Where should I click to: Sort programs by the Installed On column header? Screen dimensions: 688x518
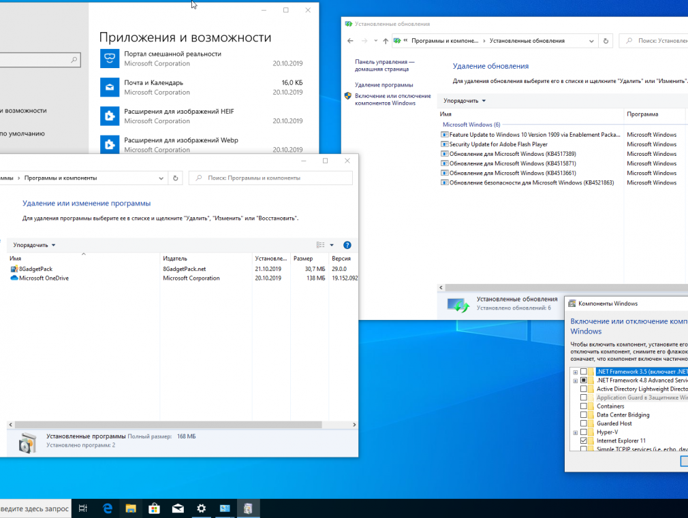[x=271, y=259]
